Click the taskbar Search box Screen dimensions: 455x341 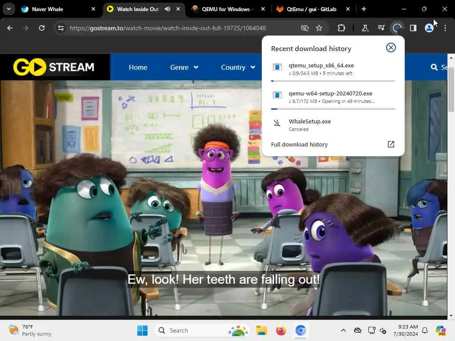(202, 330)
